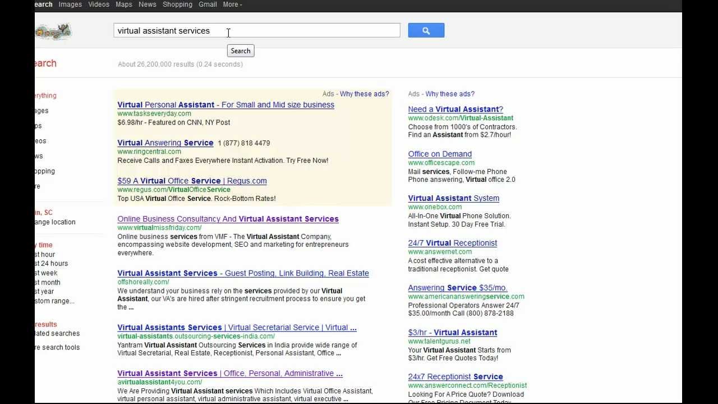Viewport: 718px width, 404px height.
Task: Open Gmail in top navigation bar
Action: pos(208,4)
